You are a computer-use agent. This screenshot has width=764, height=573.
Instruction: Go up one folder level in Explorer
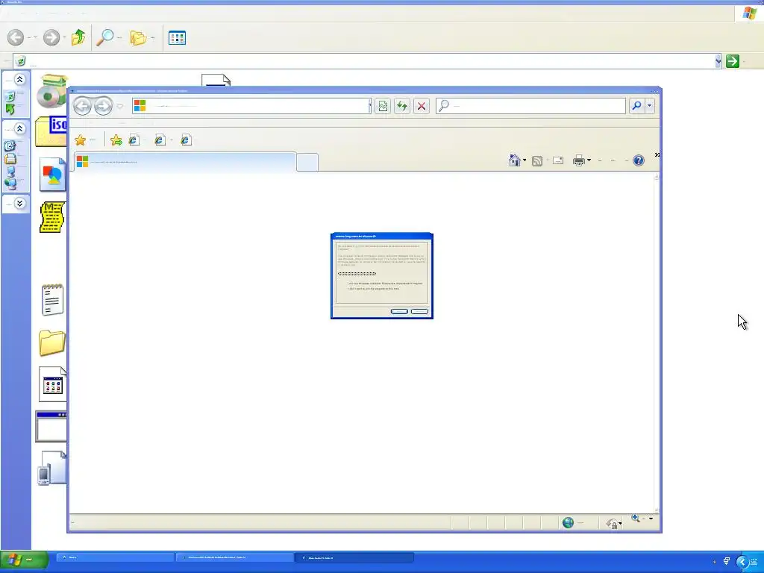[x=78, y=37]
